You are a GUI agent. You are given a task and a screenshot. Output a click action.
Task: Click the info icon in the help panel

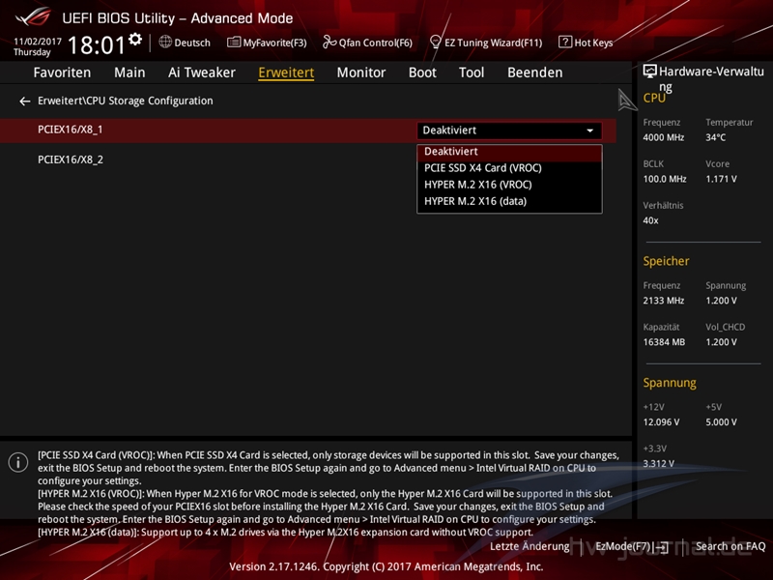click(x=18, y=462)
